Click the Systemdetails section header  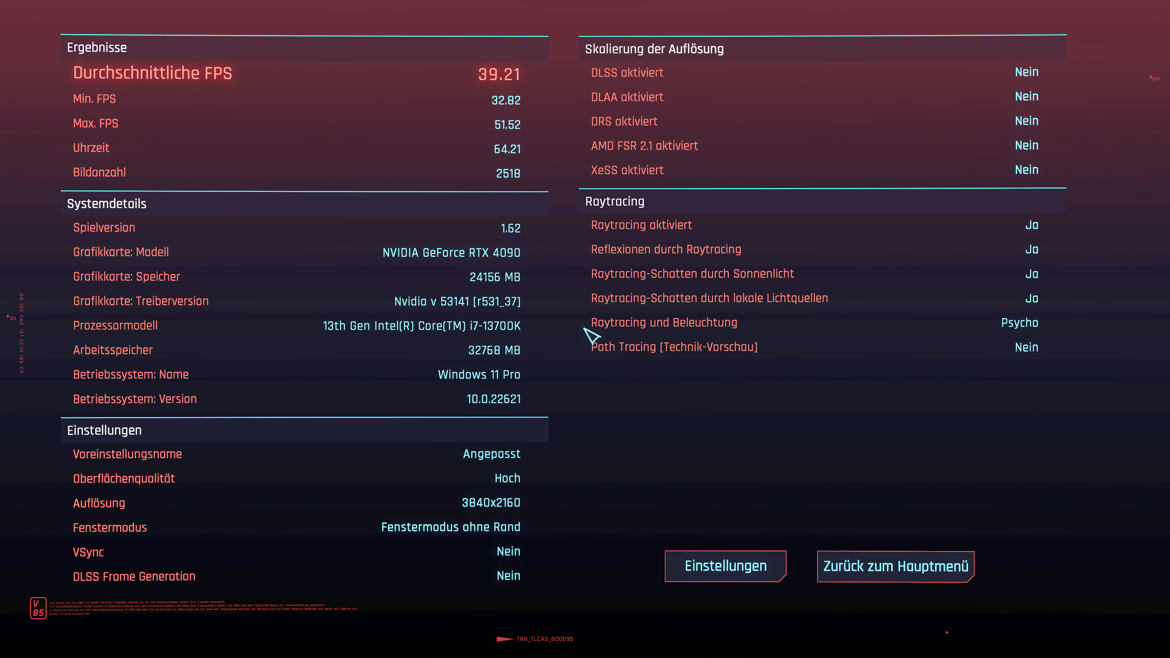[x=107, y=203]
